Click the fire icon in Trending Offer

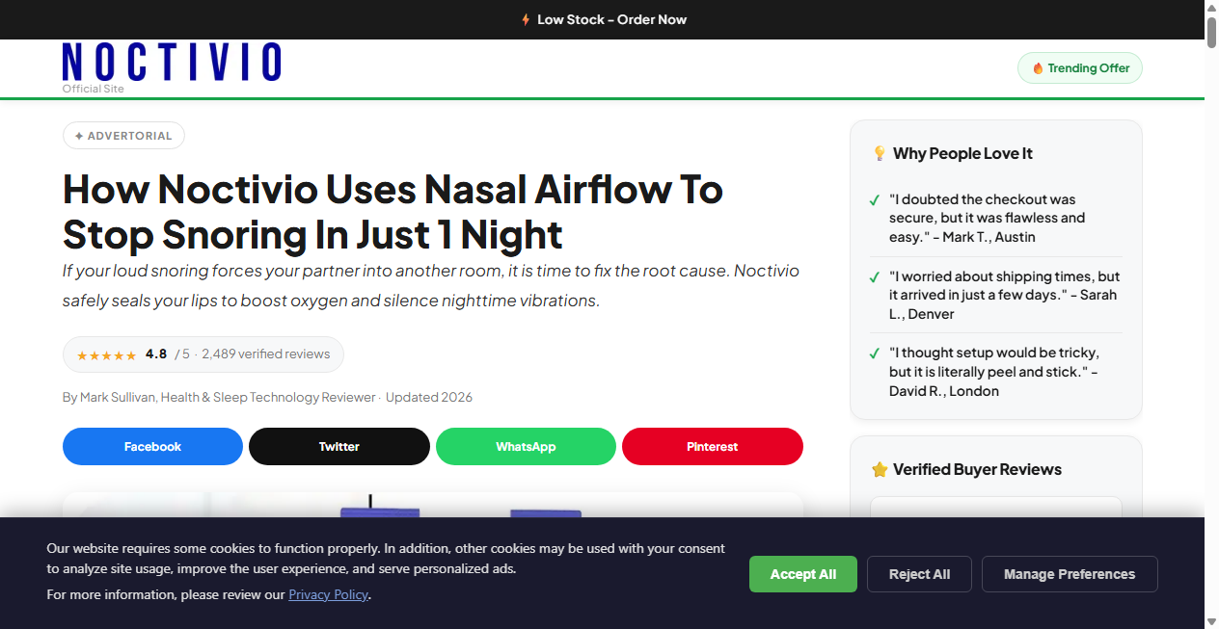(x=1038, y=68)
